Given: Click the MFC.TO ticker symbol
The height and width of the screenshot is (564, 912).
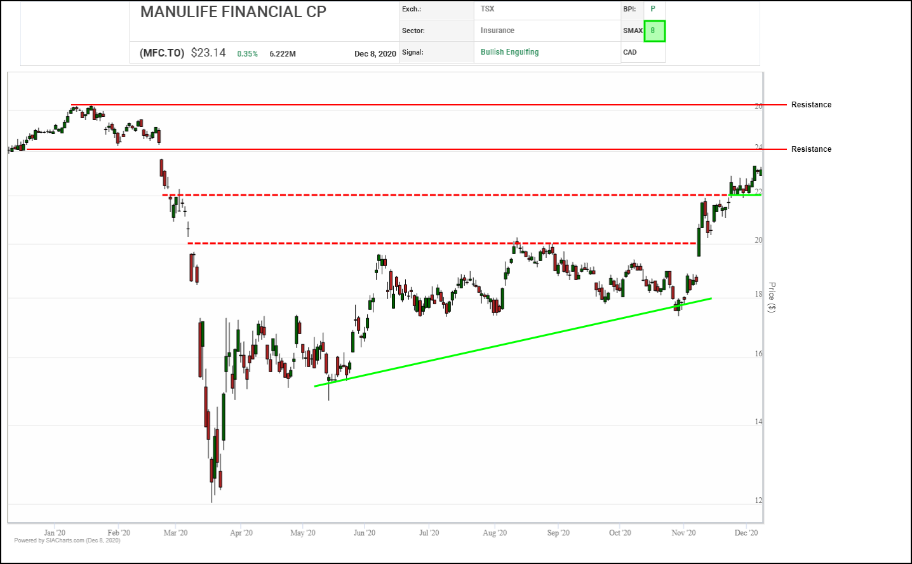Looking at the screenshot, I should 162,53.
